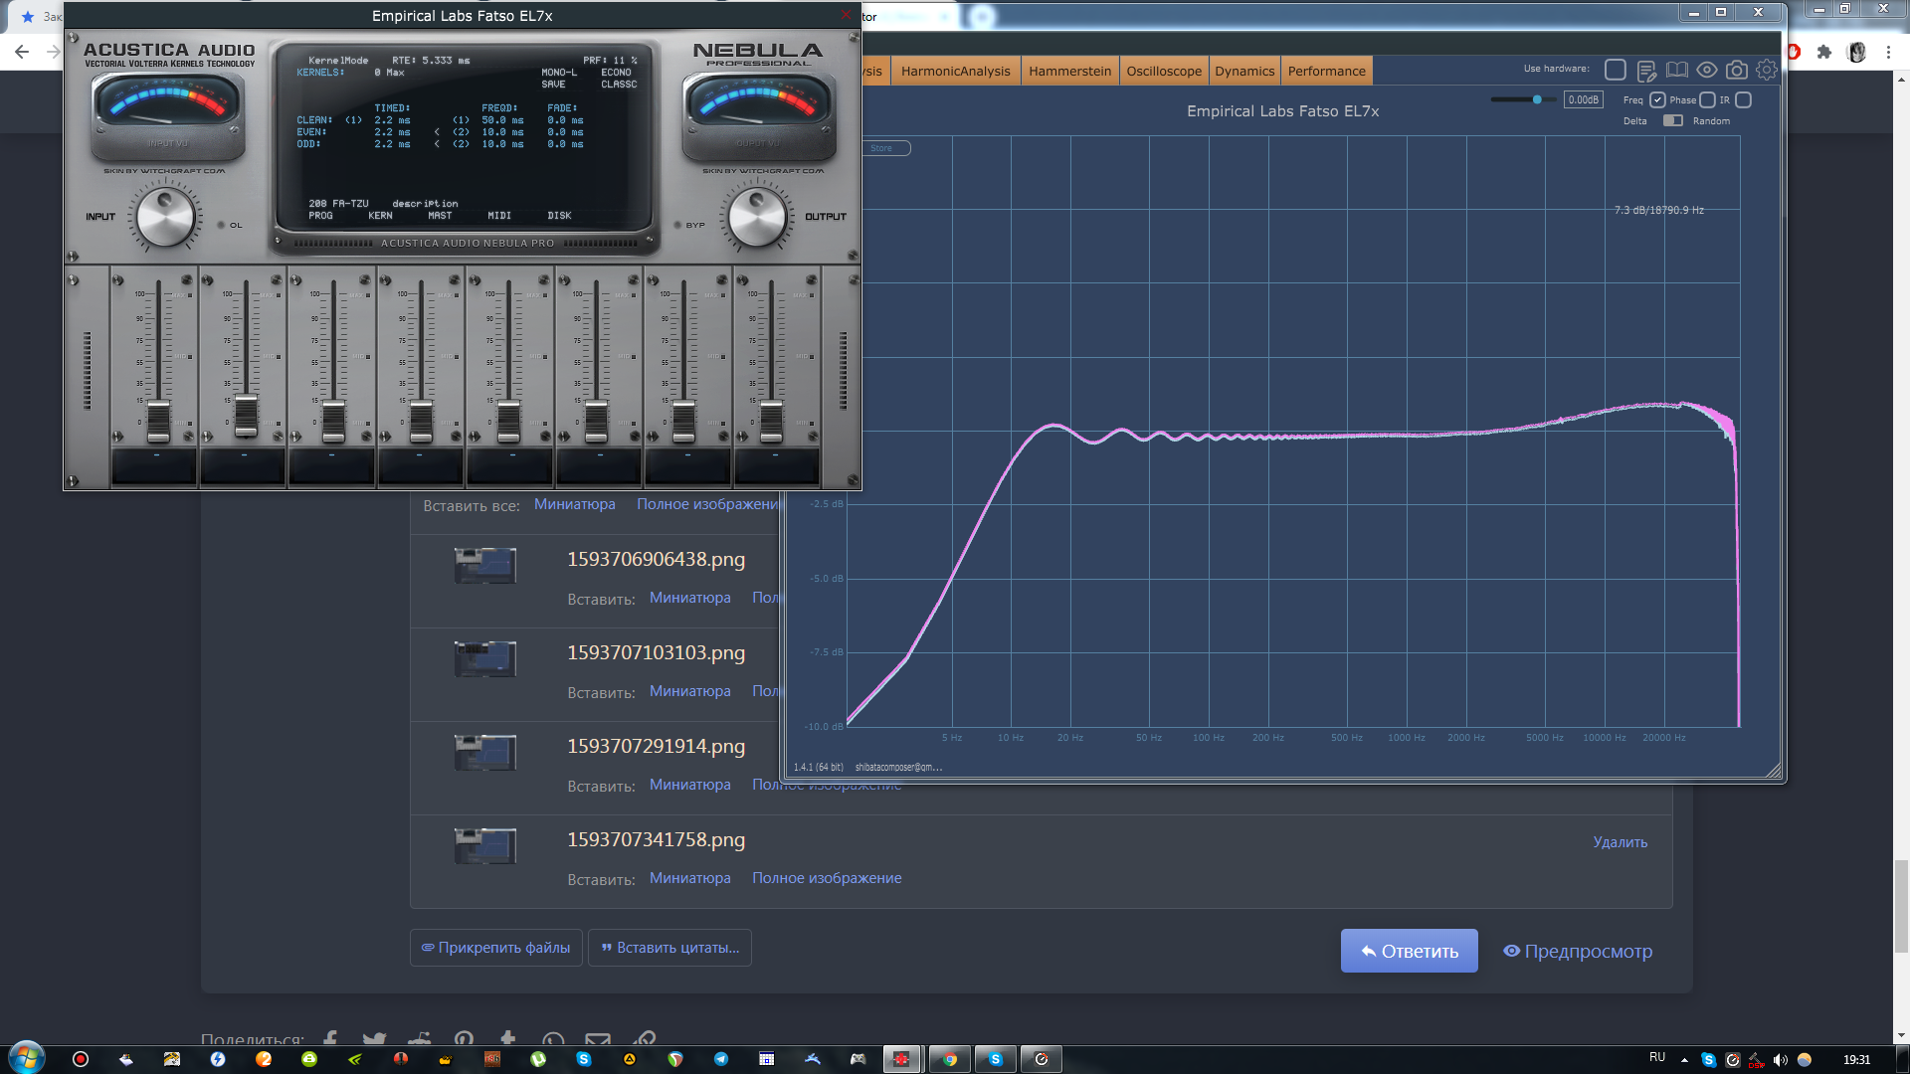Click the camera snapshot icon in analyzer

pos(1737,71)
